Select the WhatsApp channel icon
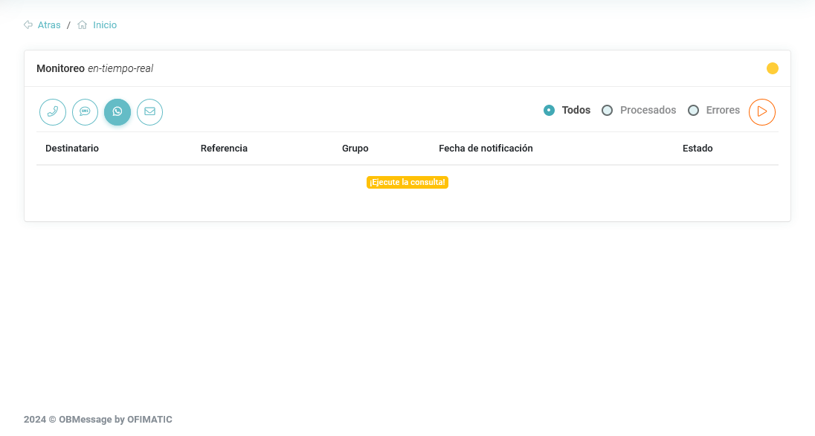This screenshot has height=436, width=815. pyautogui.click(x=117, y=111)
